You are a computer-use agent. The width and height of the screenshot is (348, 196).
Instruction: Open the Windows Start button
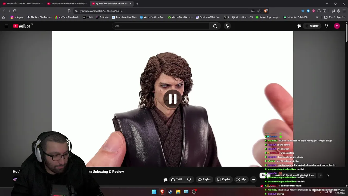point(154,192)
